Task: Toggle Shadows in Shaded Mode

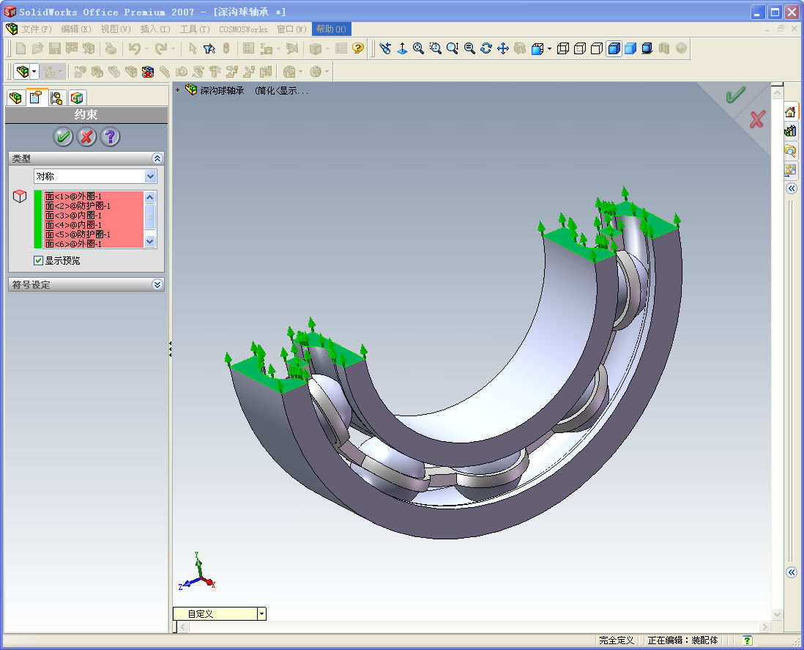Action: pyautogui.click(x=647, y=48)
